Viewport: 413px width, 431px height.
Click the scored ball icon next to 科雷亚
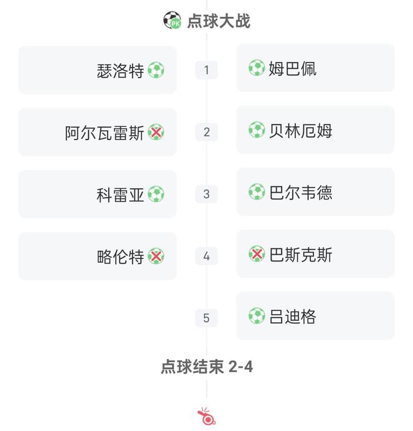pos(156,195)
